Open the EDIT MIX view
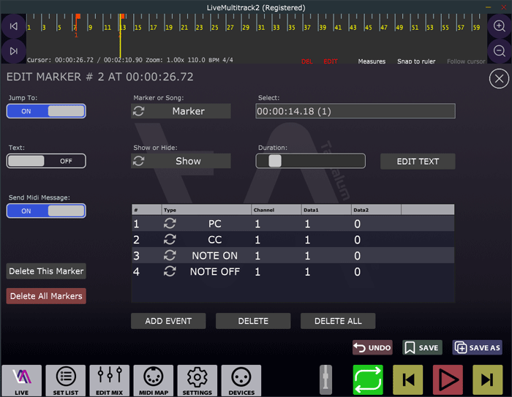Image resolution: width=512 pixels, height=397 pixels. (x=110, y=380)
